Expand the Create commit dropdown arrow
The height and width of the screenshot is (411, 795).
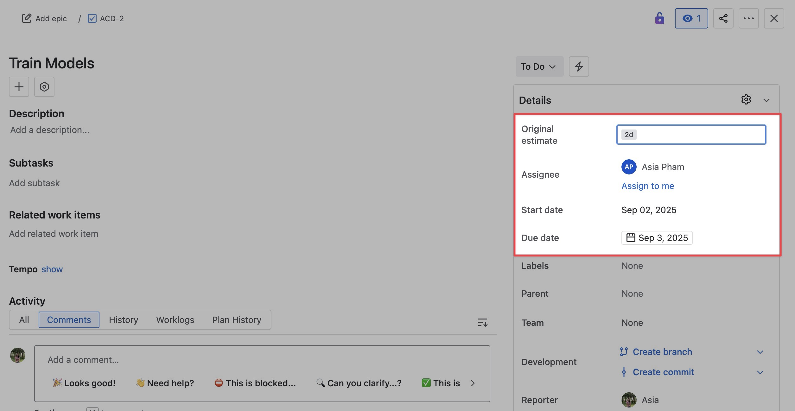tap(760, 372)
